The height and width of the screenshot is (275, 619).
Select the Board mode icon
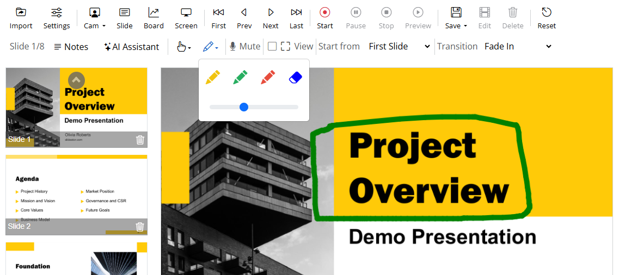point(154,12)
